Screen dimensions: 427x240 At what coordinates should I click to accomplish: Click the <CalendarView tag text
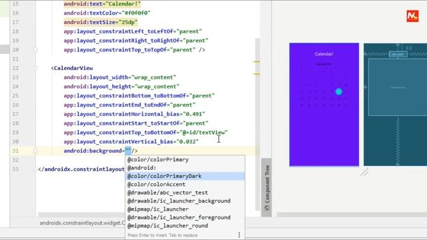72,68
